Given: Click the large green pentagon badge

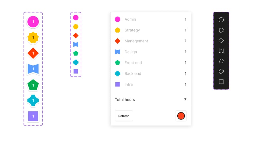Looking at the screenshot, I should [33, 85].
